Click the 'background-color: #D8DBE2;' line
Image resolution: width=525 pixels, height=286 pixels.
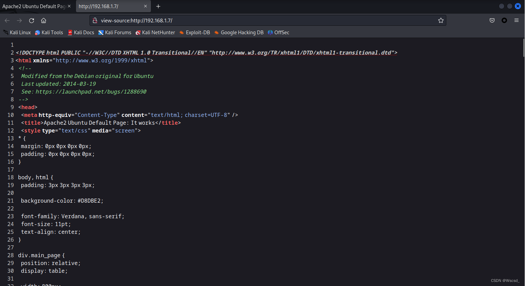pos(62,201)
